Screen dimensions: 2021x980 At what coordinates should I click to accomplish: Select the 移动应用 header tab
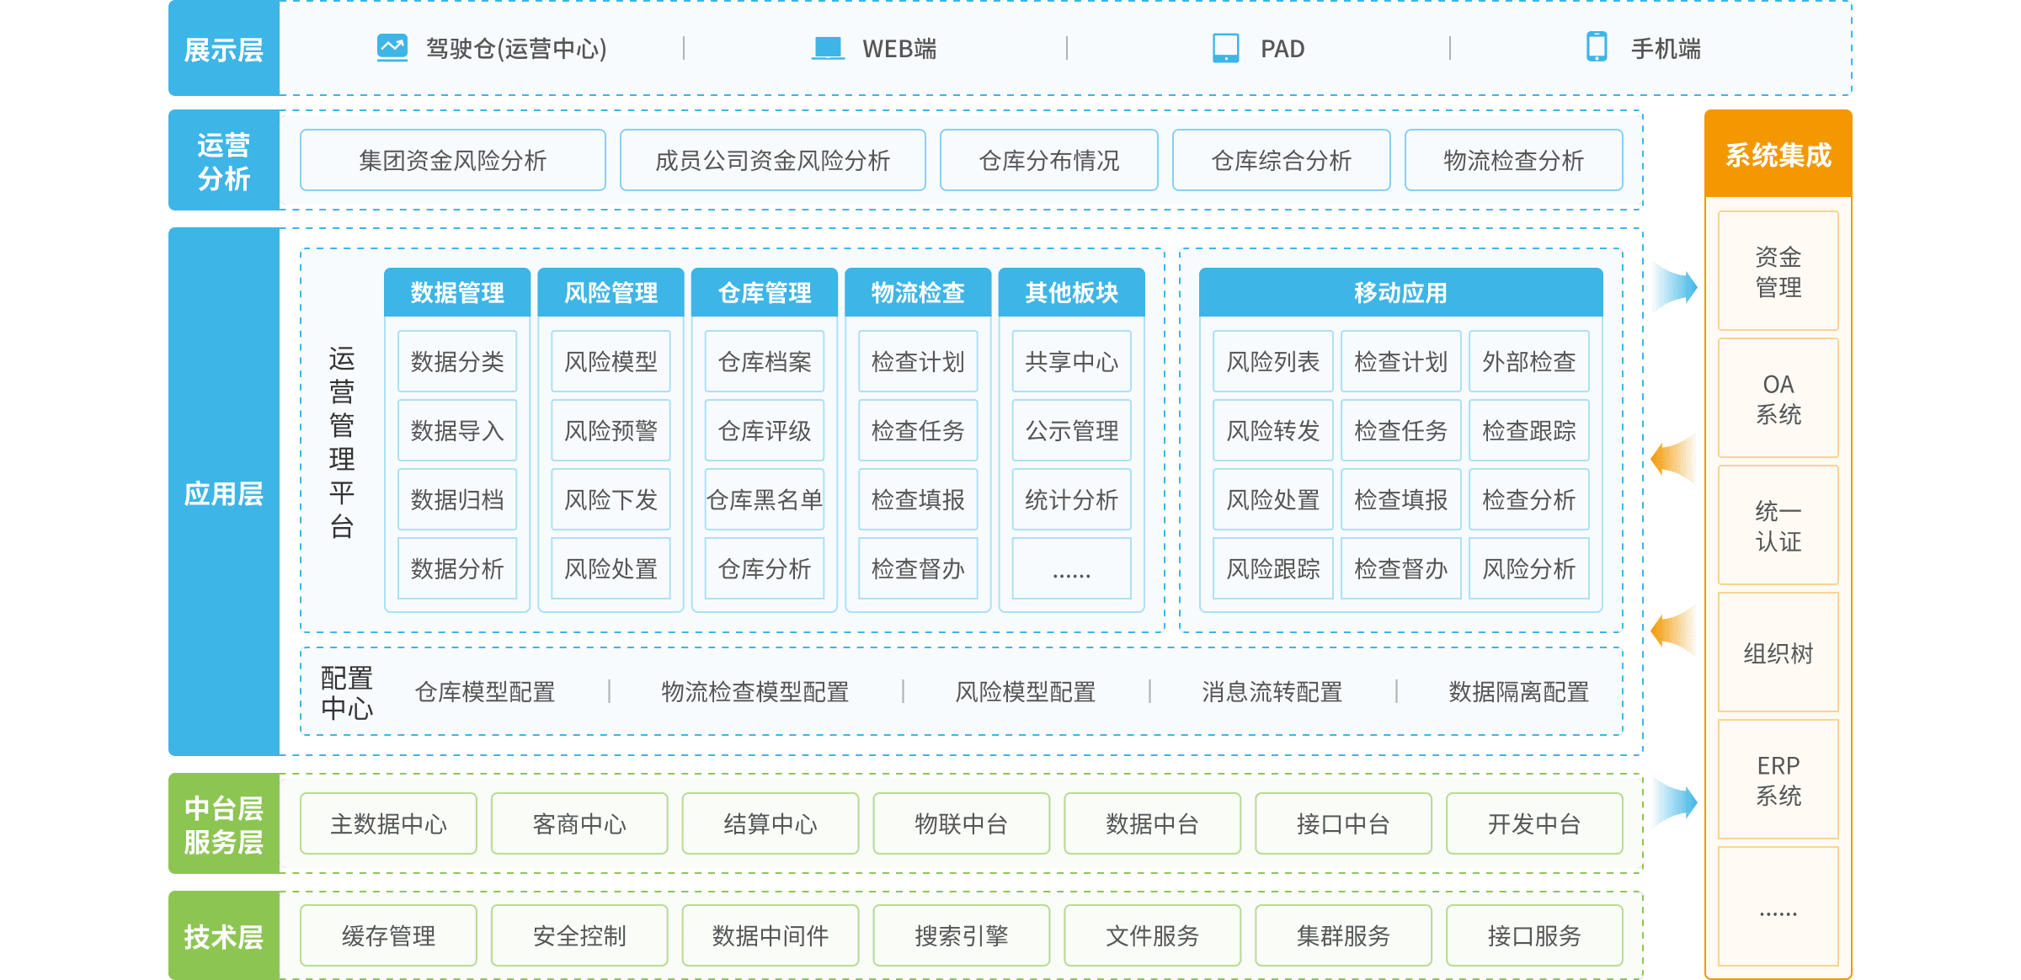[x=1400, y=293]
